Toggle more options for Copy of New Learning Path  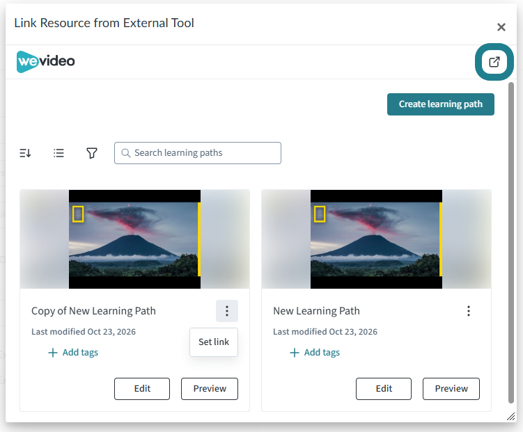coord(227,311)
